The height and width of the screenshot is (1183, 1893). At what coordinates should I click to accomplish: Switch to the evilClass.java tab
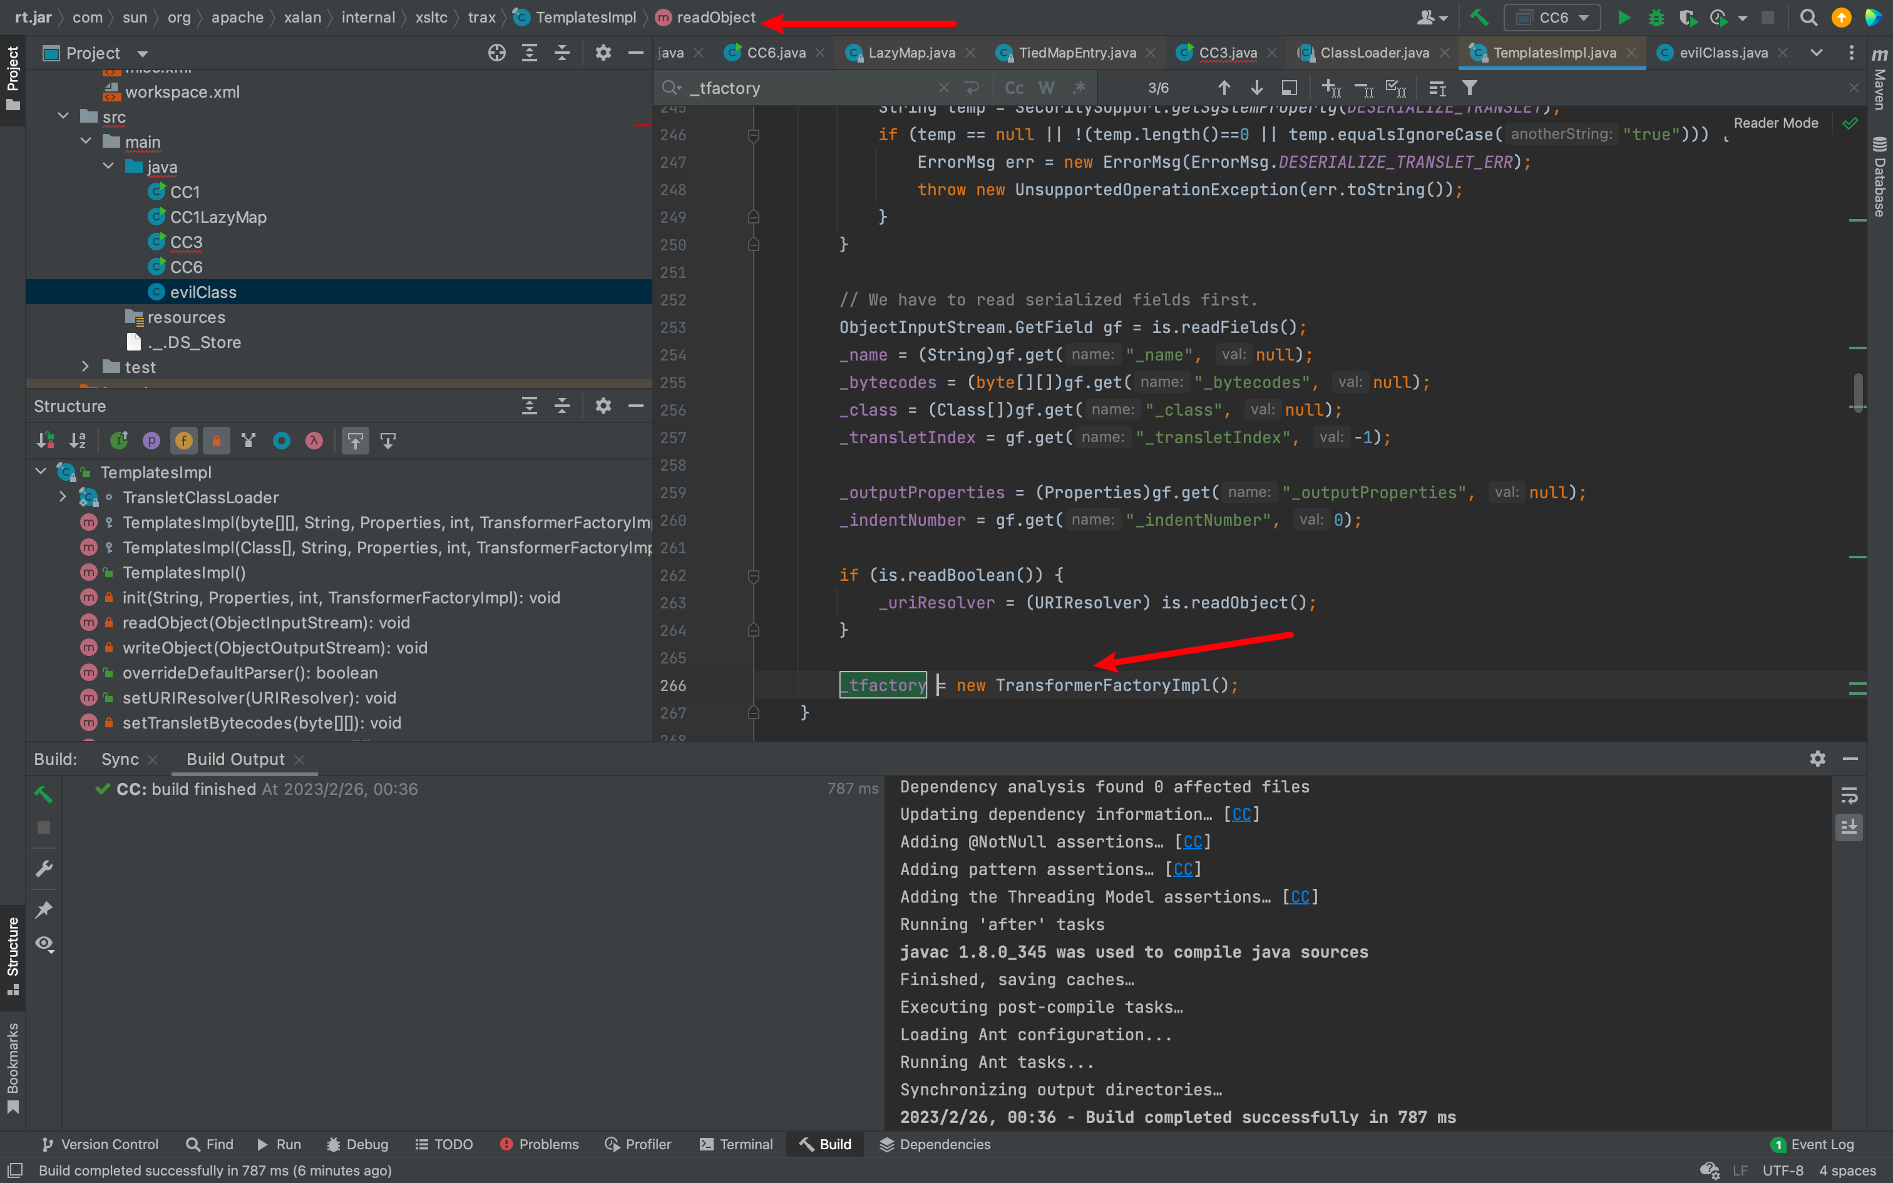[1723, 53]
